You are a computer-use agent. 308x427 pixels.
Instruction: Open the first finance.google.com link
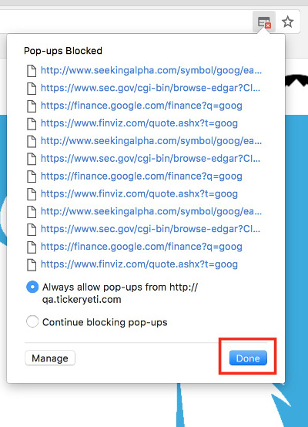point(142,106)
